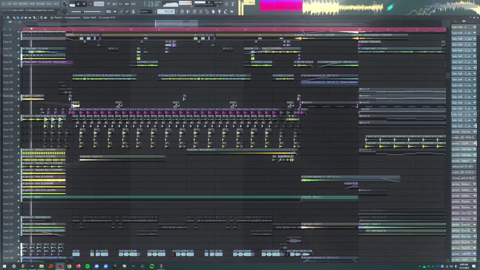Open the plugin picker plug icon

219,12
